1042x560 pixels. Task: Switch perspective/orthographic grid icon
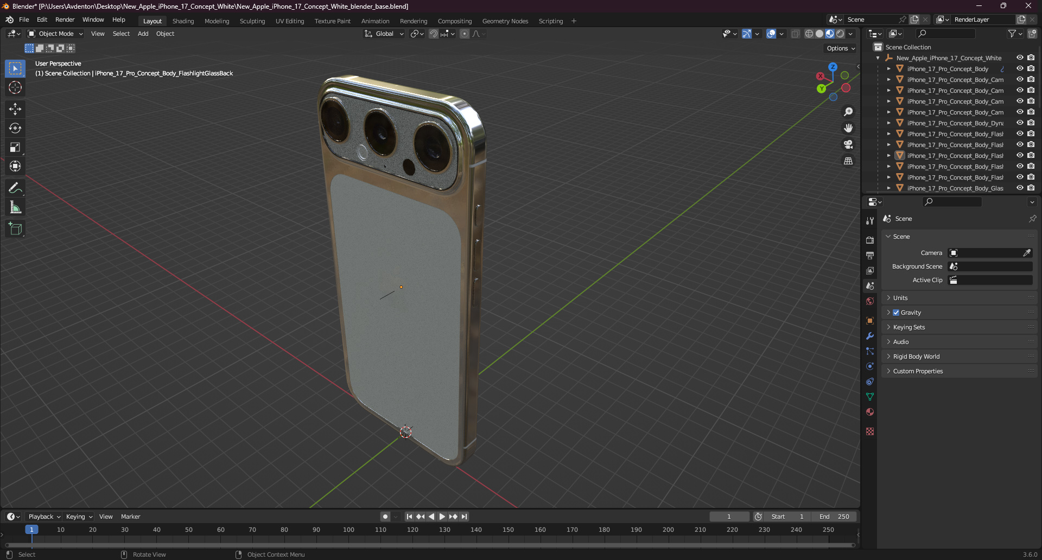848,161
